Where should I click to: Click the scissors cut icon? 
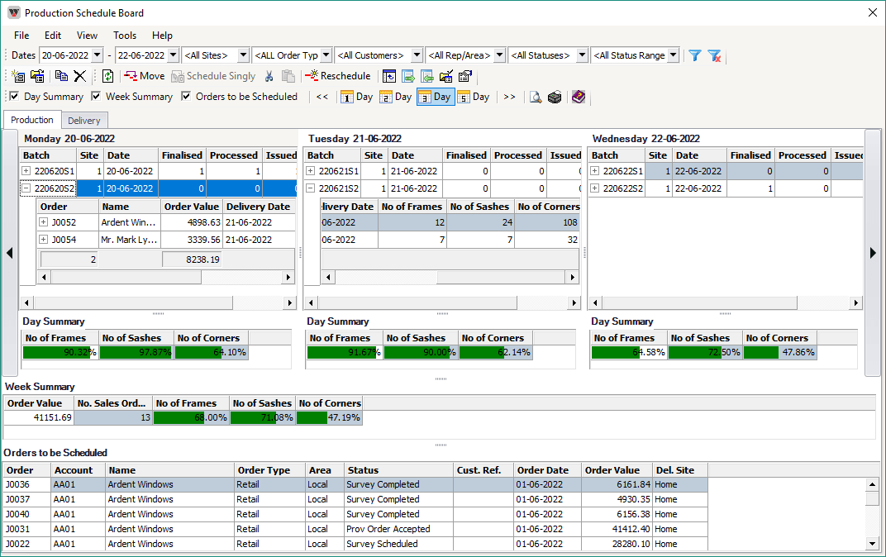(x=269, y=76)
